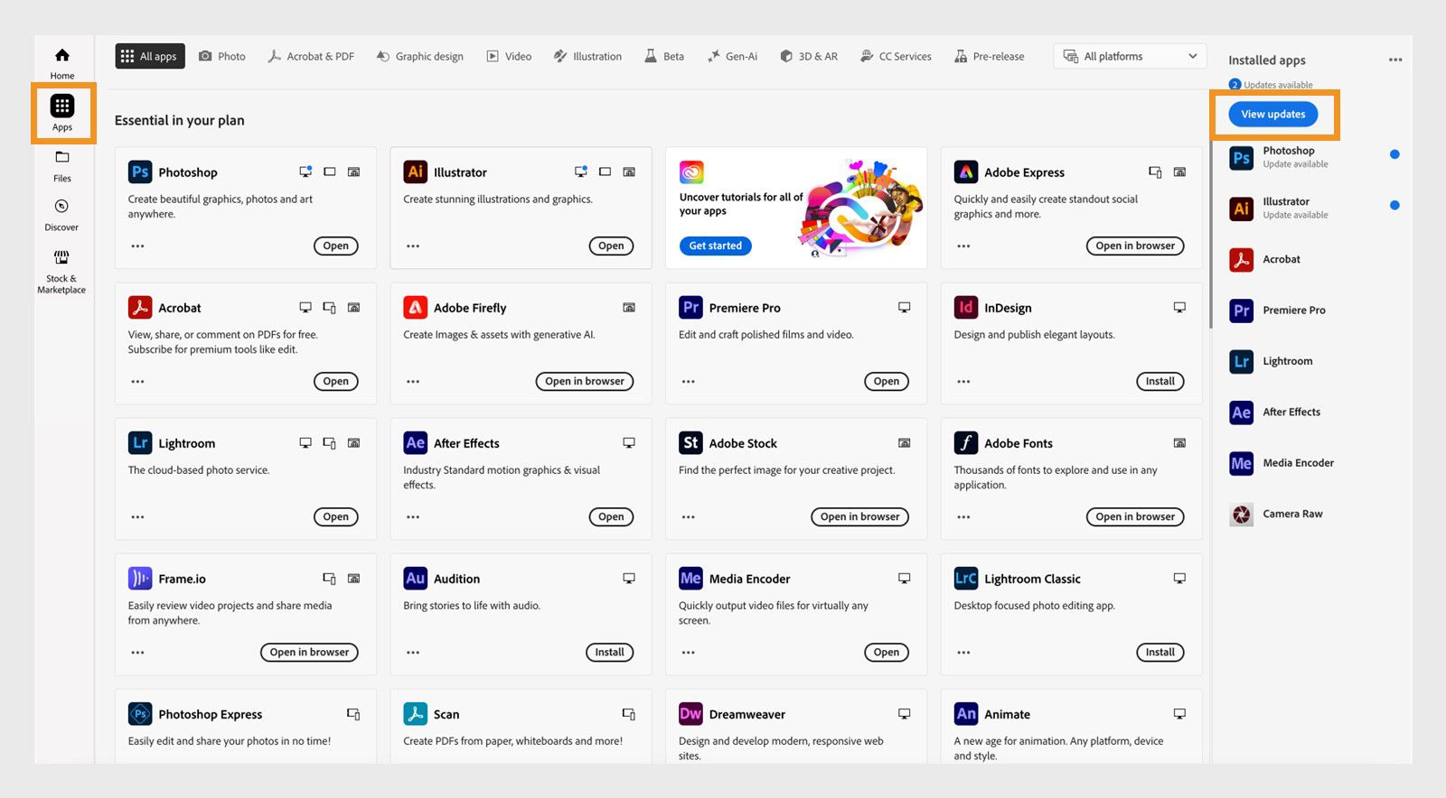Click the Acrobat icon in the app card
This screenshot has height=798, width=1446.
140,307
